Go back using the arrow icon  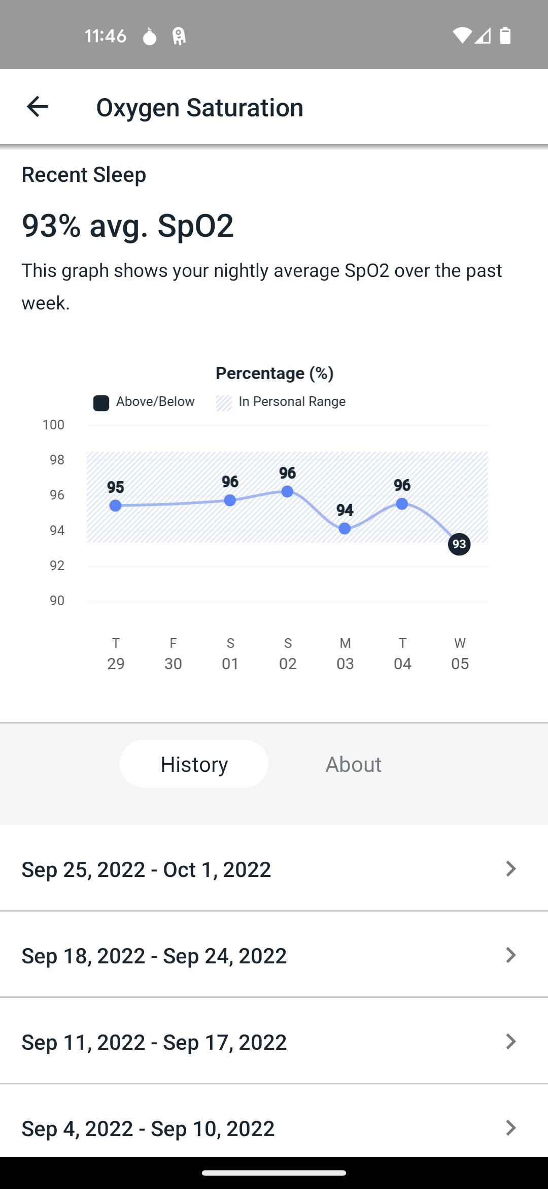tap(37, 107)
